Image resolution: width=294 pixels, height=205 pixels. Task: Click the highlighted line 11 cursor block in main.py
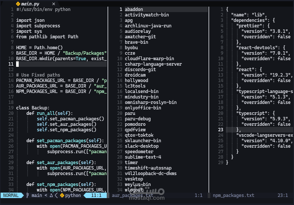pos(18,64)
